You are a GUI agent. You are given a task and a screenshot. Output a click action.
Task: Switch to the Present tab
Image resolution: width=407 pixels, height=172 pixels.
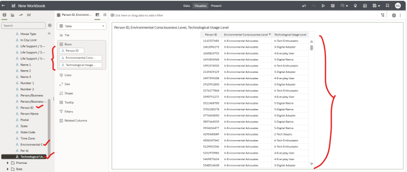point(216,6)
